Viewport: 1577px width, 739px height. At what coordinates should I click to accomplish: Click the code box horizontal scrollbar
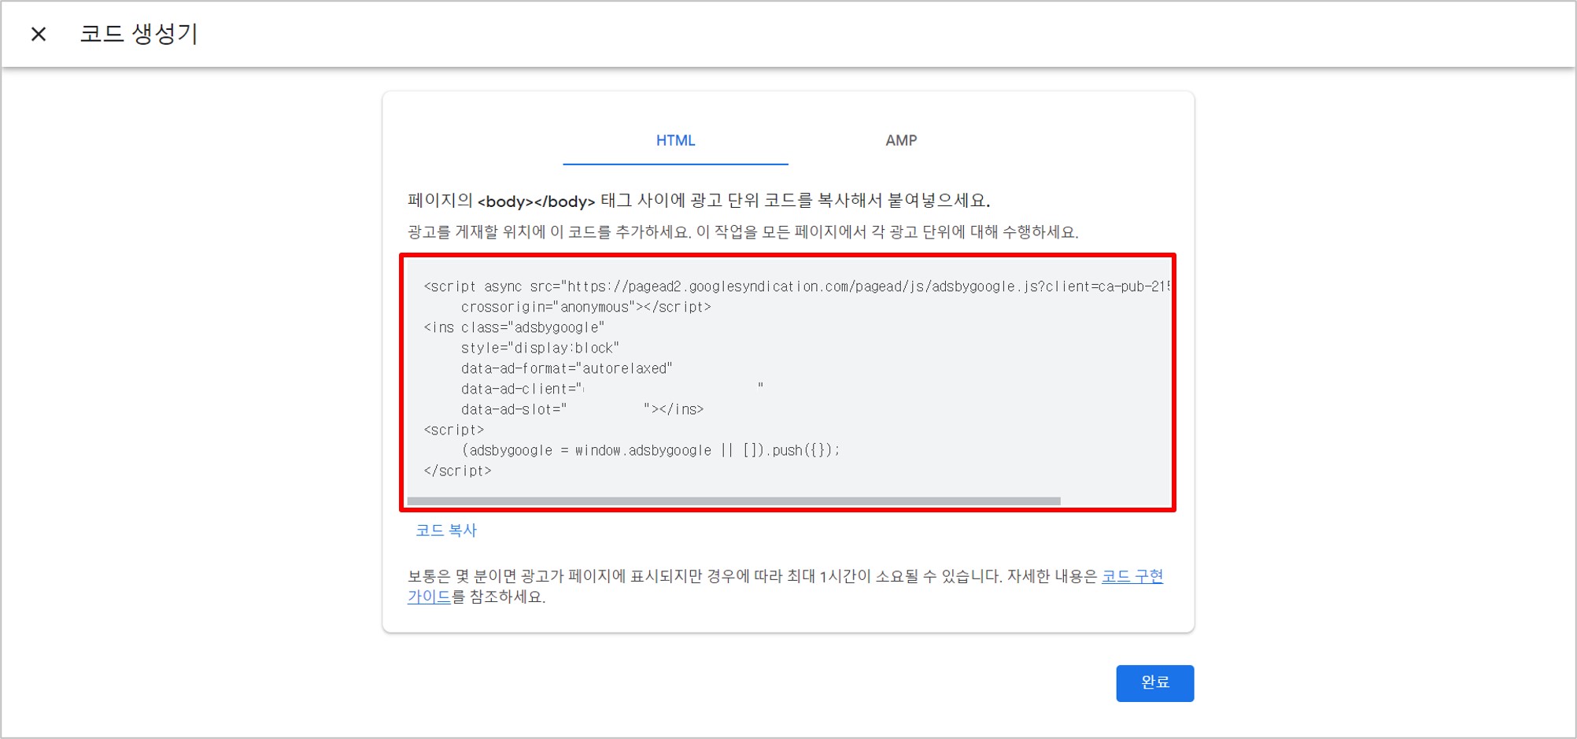pyautogui.click(x=733, y=501)
